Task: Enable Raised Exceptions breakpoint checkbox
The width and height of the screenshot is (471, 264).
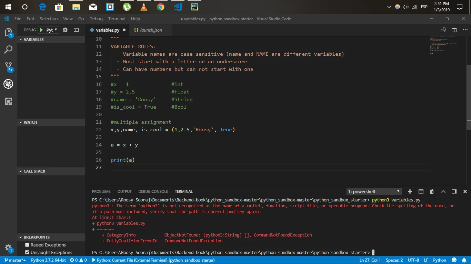Action: click(27, 245)
